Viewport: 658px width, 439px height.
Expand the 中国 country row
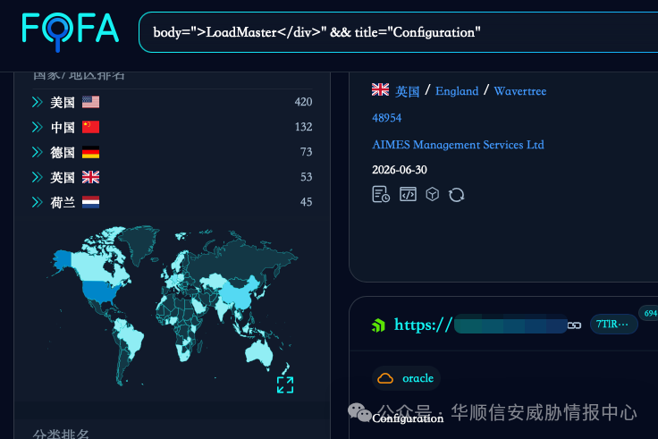pos(38,127)
